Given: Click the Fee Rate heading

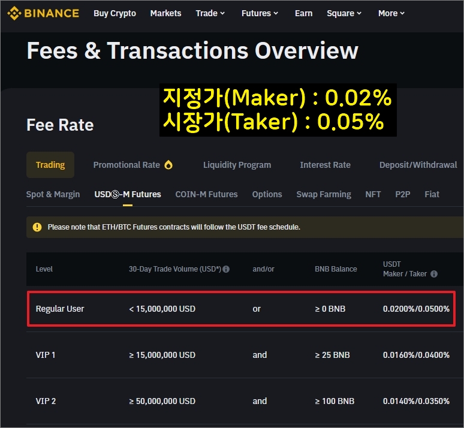Looking at the screenshot, I should (x=60, y=125).
